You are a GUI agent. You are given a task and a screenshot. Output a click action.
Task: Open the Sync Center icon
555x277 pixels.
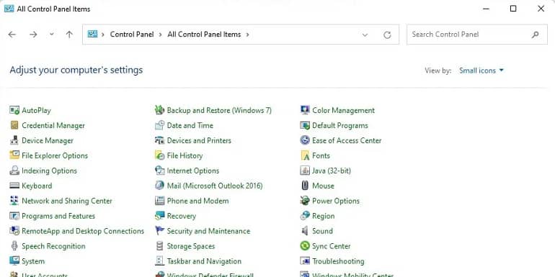coord(305,246)
